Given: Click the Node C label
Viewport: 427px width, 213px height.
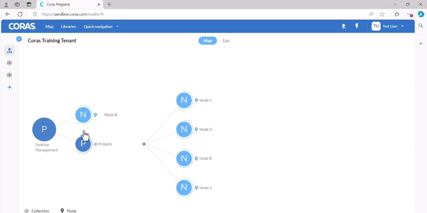Looking at the screenshot, I should point(205,100).
